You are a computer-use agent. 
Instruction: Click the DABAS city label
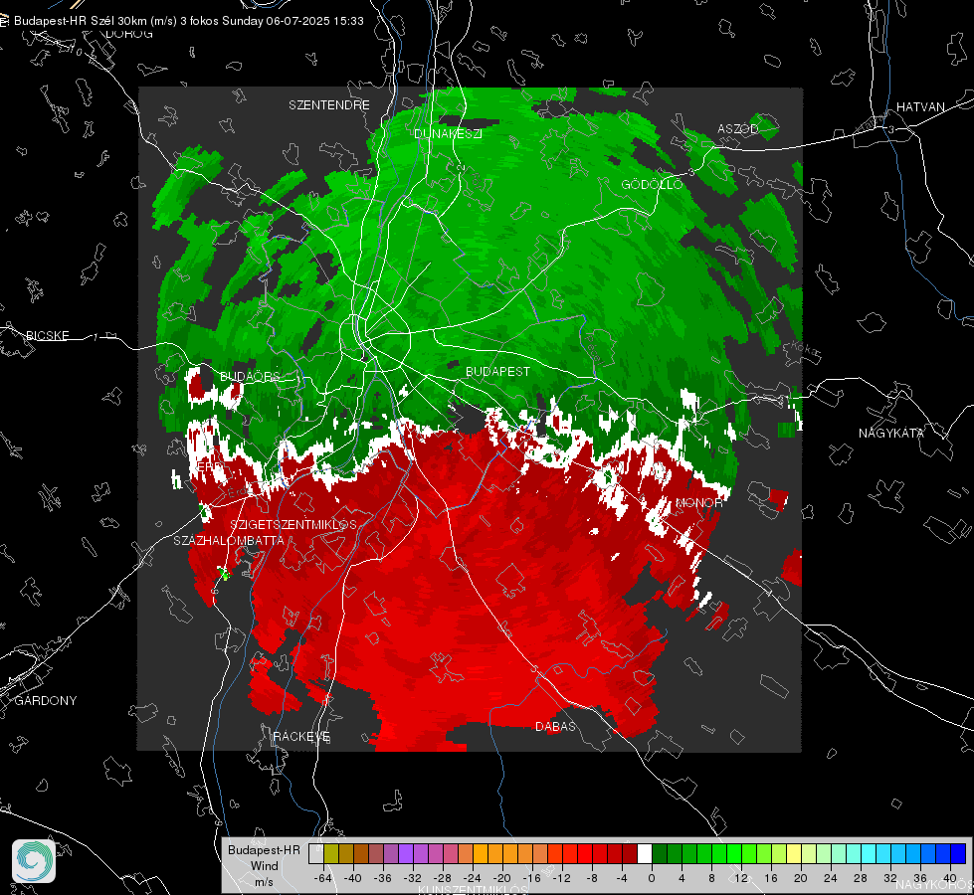(x=555, y=727)
